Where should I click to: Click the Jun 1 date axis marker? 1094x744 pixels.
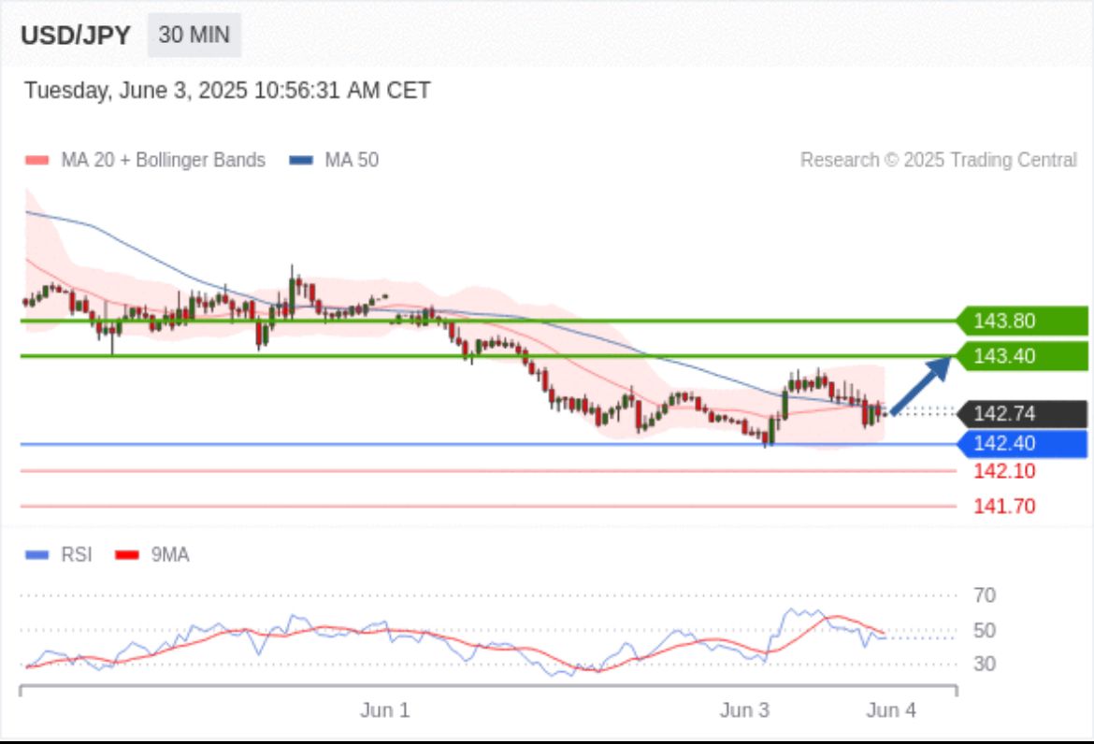point(384,710)
